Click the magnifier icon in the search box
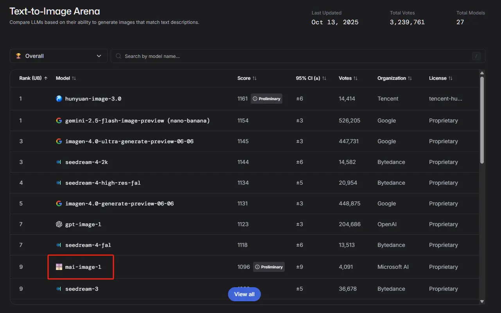 118,56
